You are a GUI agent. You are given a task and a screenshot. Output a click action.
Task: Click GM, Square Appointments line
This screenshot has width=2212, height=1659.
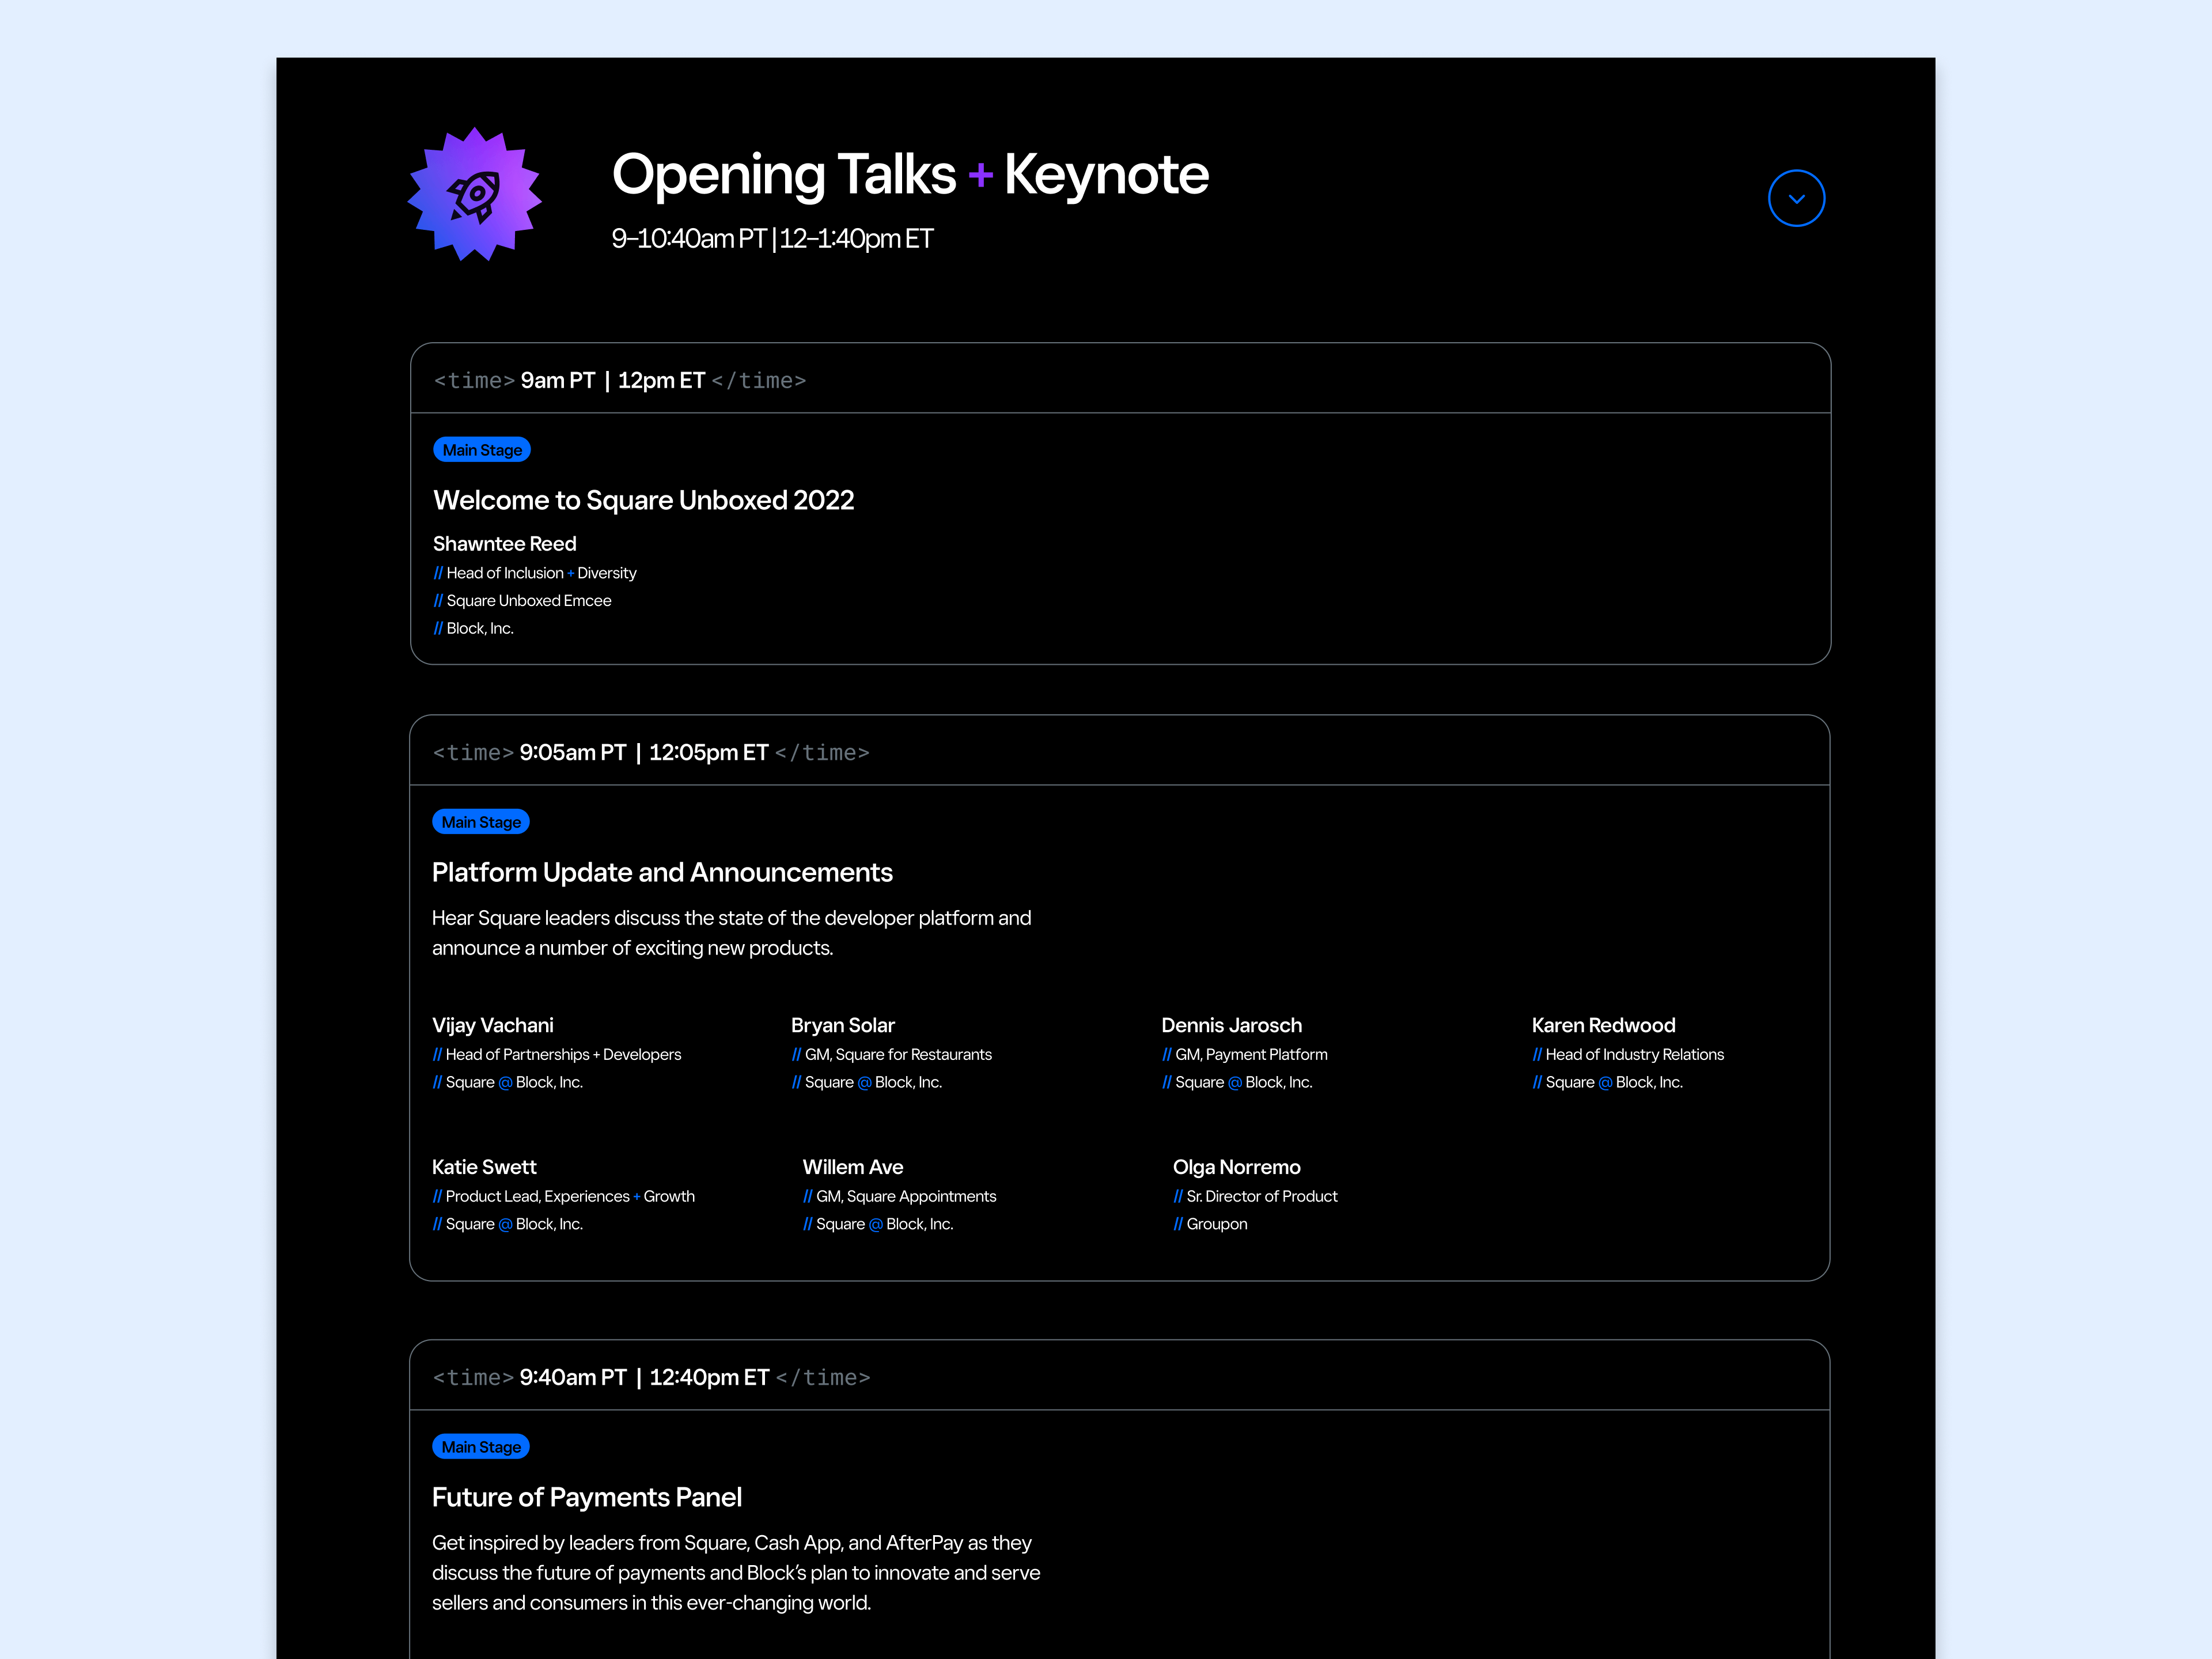pos(900,1196)
